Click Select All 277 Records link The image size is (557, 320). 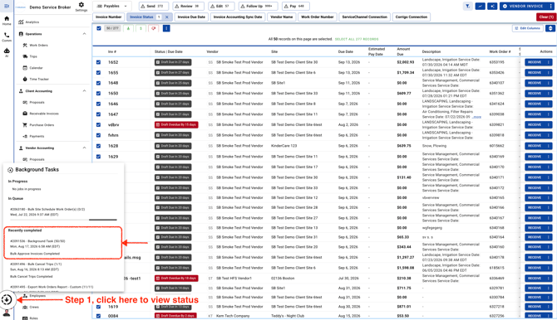tap(357, 39)
